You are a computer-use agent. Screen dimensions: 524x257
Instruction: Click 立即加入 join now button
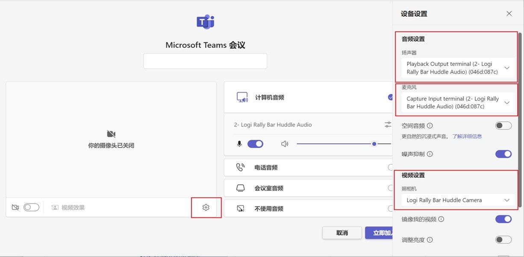380,233
